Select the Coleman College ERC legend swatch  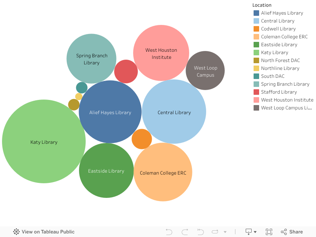tap(256, 37)
